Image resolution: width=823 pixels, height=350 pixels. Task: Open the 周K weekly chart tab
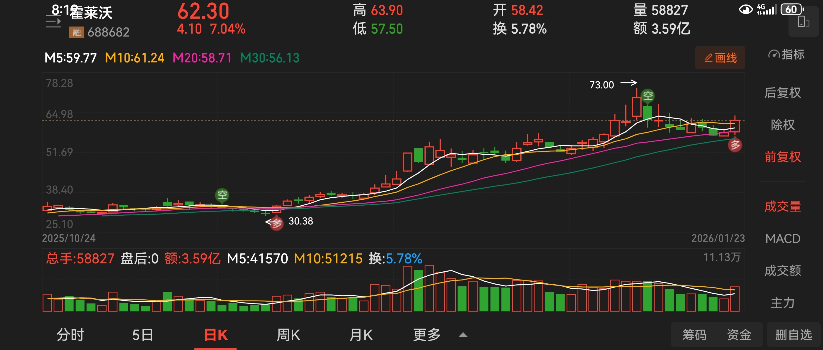(288, 335)
